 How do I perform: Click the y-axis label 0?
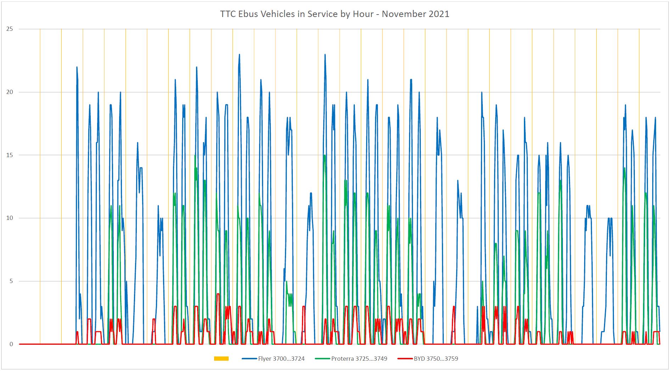pyautogui.click(x=11, y=344)
